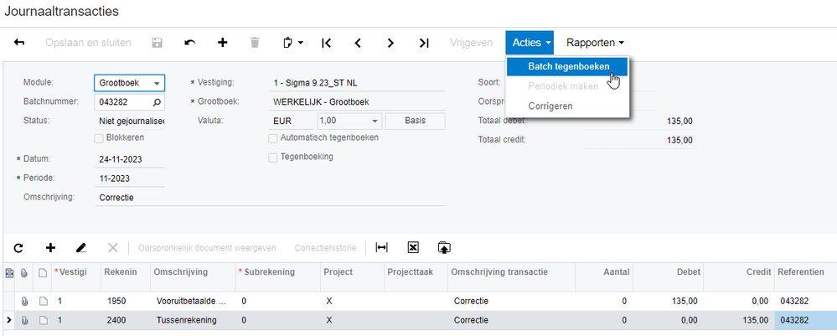Screen dimensions: 837x336
Task: Select Batch tegenboeken menu item
Action: pyautogui.click(x=567, y=67)
